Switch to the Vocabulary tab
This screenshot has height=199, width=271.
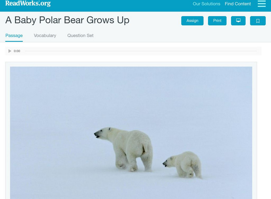pyautogui.click(x=45, y=36)
